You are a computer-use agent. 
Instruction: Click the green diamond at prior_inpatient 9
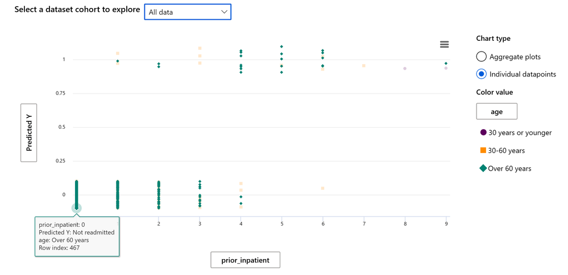[x=446, y=64]
